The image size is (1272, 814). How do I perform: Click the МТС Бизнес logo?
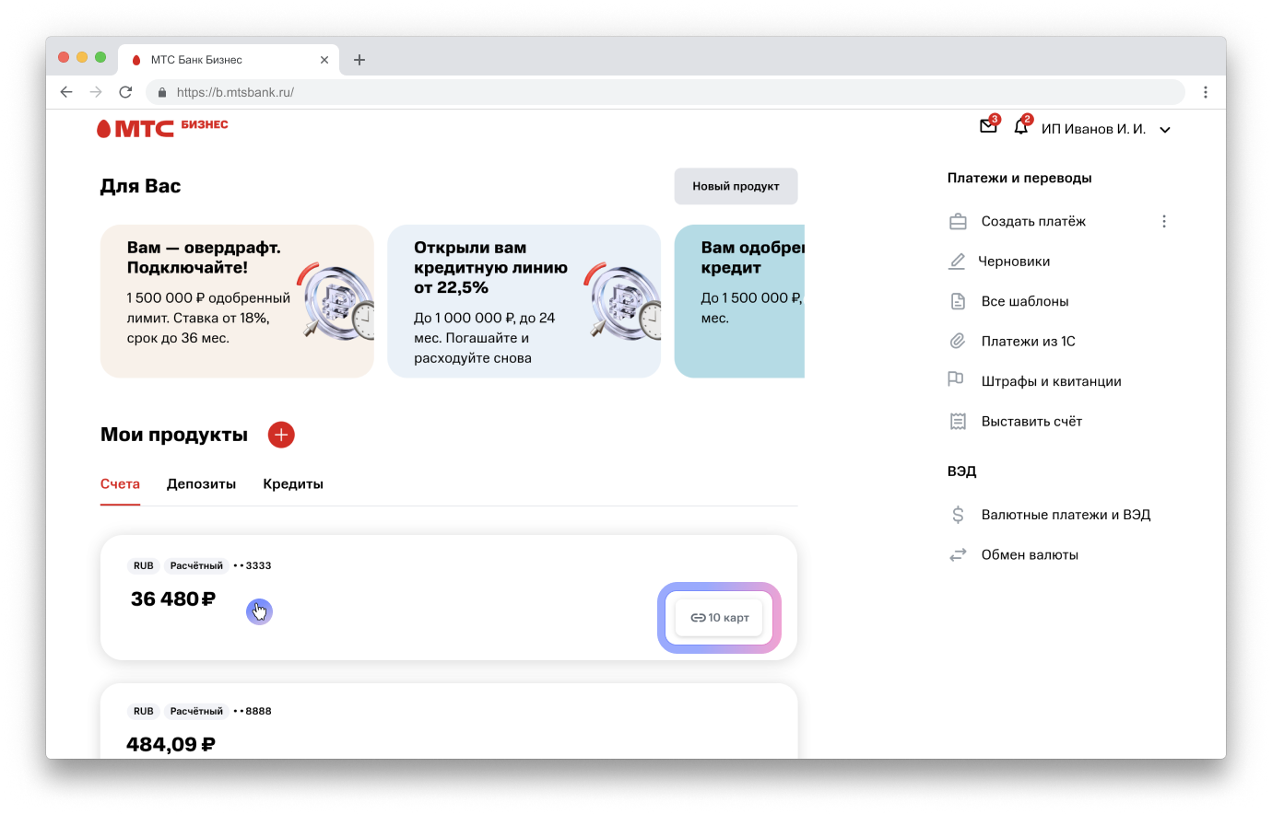pyautogui.click(x=162, y=127)
